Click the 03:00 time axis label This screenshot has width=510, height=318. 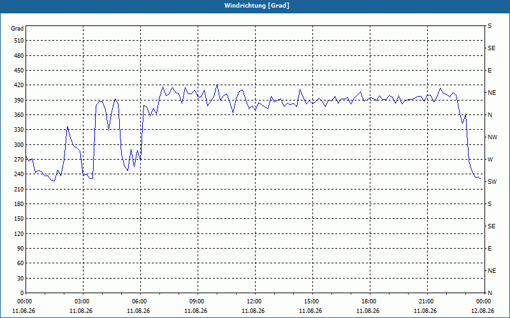pyautogui.click(x=82, y=301)
